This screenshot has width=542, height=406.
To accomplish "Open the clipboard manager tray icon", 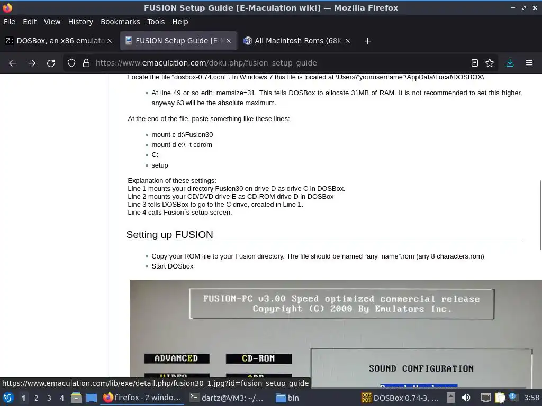I will [x=500, y=398].
